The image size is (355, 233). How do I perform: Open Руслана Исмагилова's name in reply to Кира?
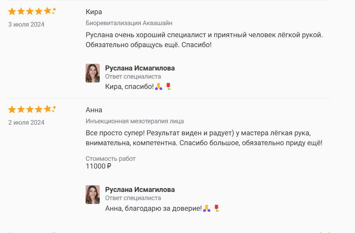140,68
